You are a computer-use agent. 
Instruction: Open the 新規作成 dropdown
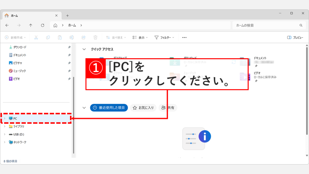click(15, 37)
